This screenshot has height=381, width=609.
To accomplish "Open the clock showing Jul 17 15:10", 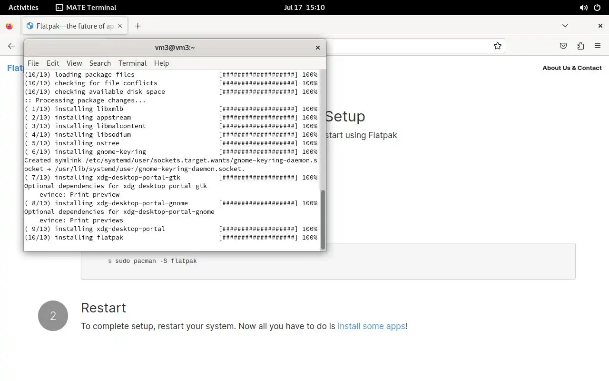I will coord(304,7).
